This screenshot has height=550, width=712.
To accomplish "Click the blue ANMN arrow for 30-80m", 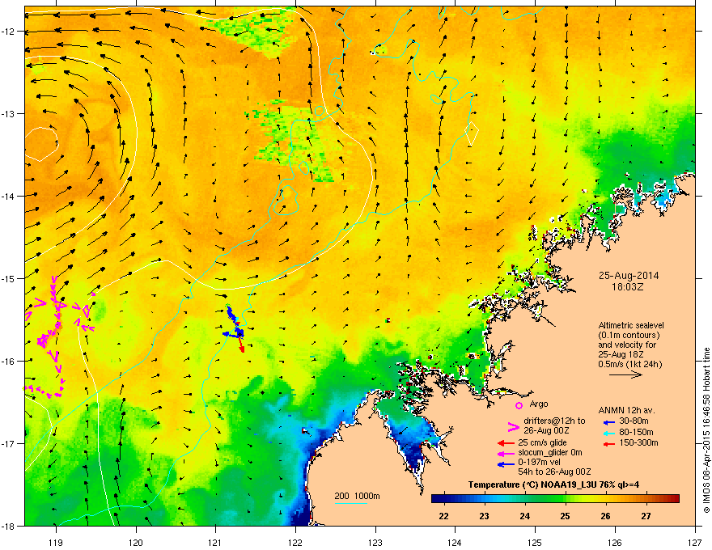I will point(609,422).
